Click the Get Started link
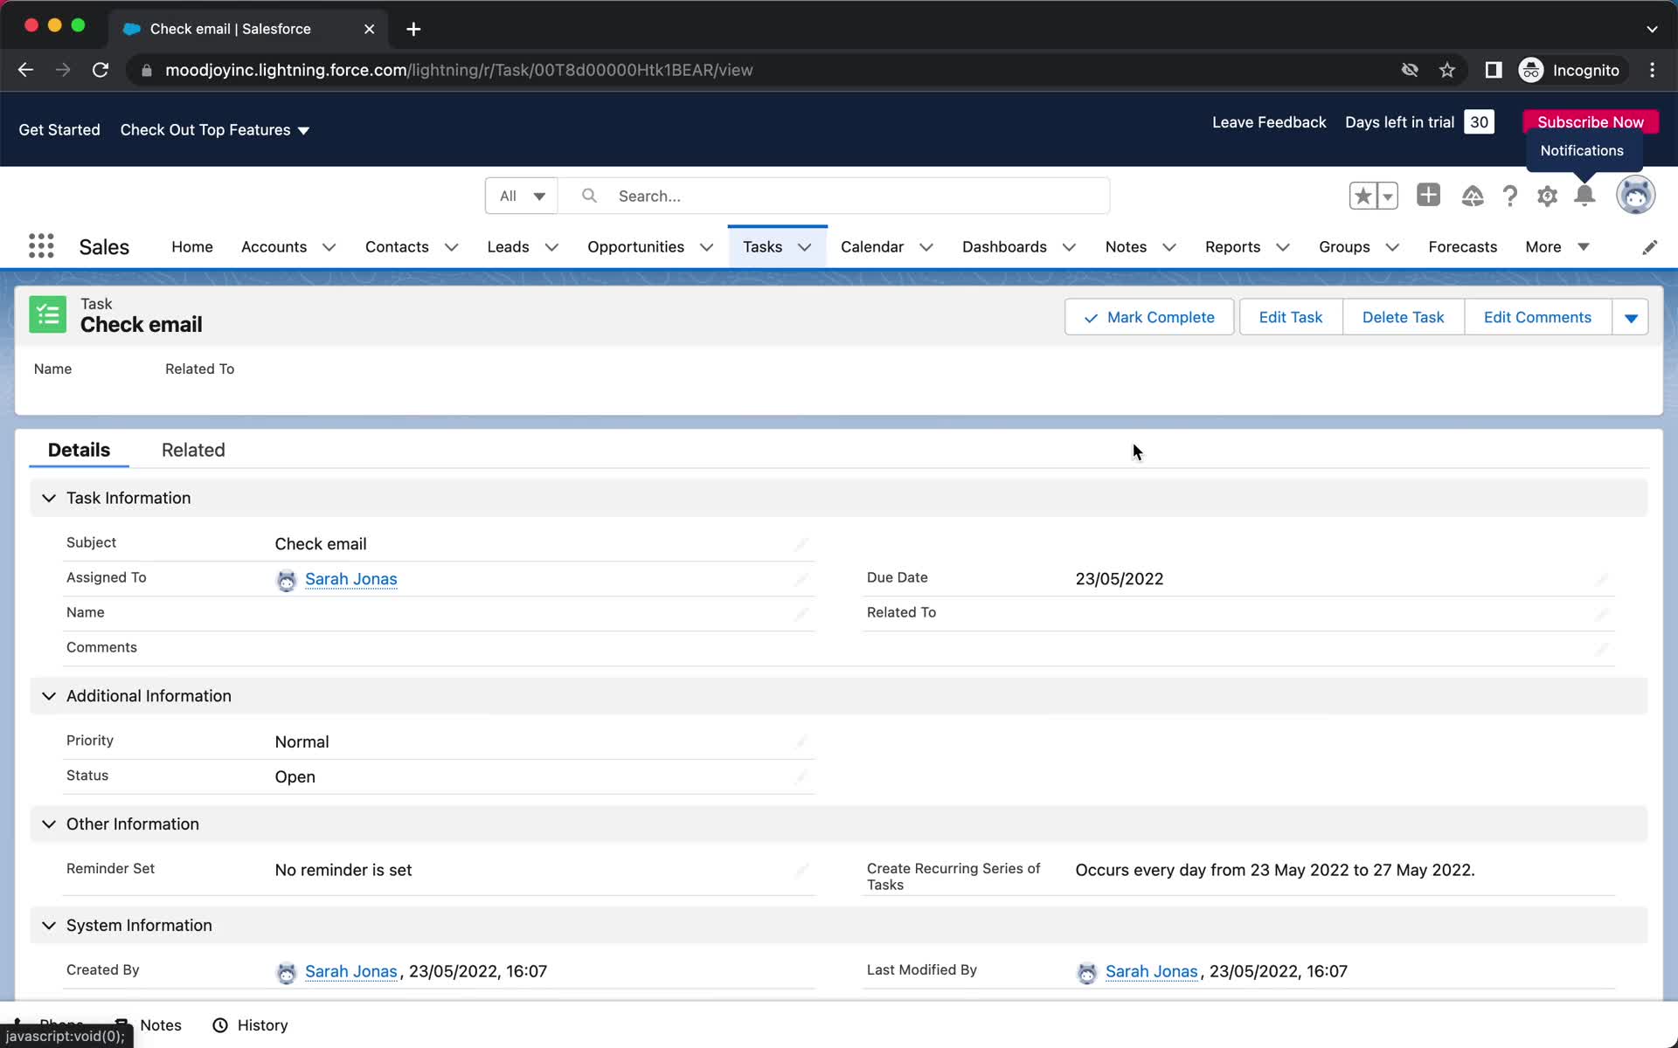1678x1048 pixels. [x=59, y=129]
